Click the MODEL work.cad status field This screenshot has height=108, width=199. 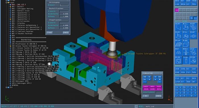(x=155, y=106)
